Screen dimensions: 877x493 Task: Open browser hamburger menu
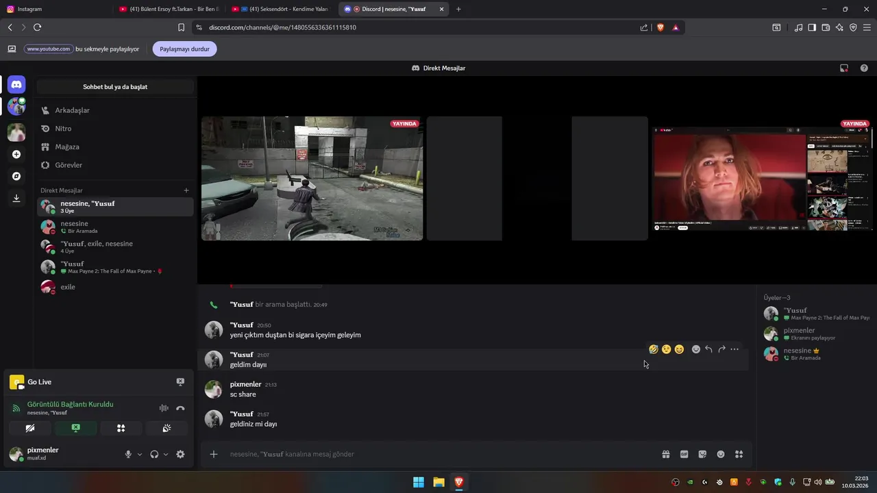867,27
